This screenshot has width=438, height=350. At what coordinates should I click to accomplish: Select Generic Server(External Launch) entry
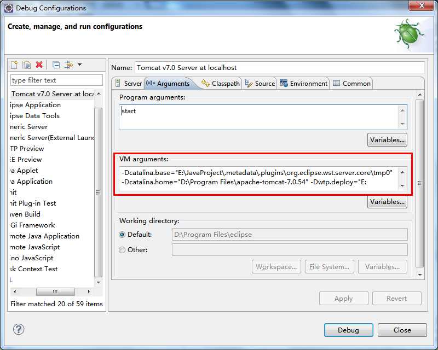52,138
